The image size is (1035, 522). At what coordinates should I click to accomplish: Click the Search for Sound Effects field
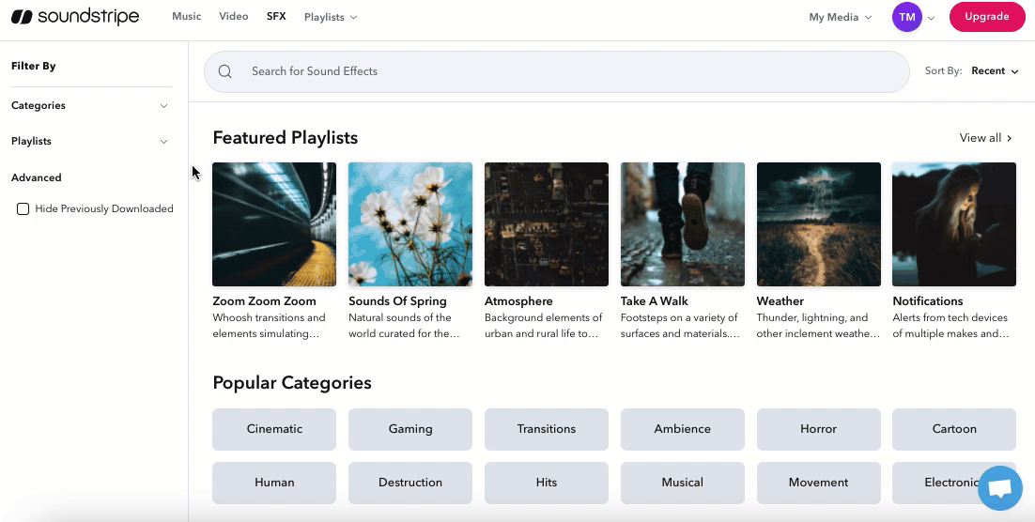click(x=564, y=71)
